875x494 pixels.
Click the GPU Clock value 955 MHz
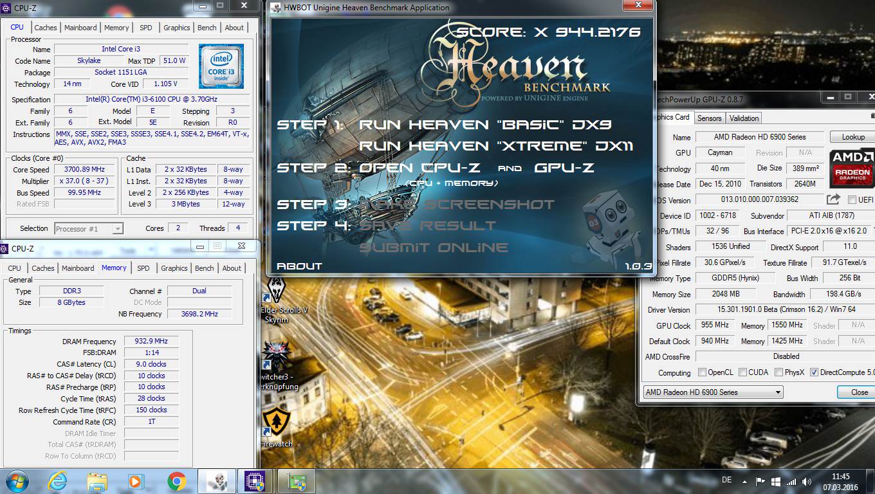(715, 325)
